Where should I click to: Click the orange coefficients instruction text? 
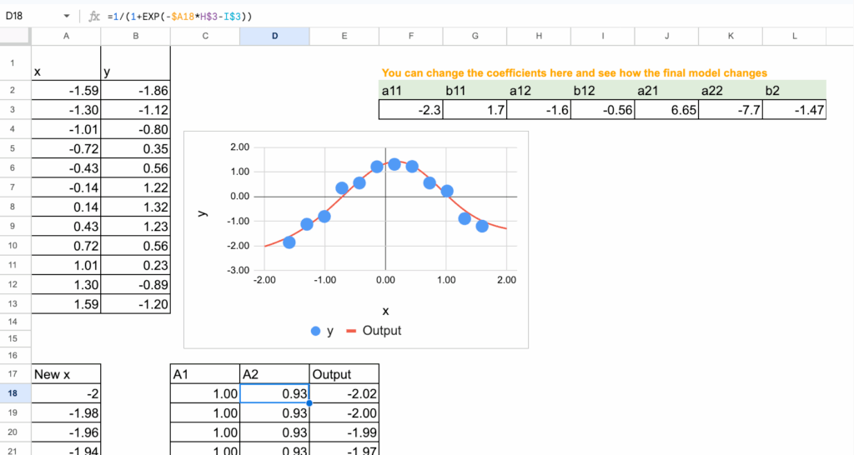pos(574,73)
